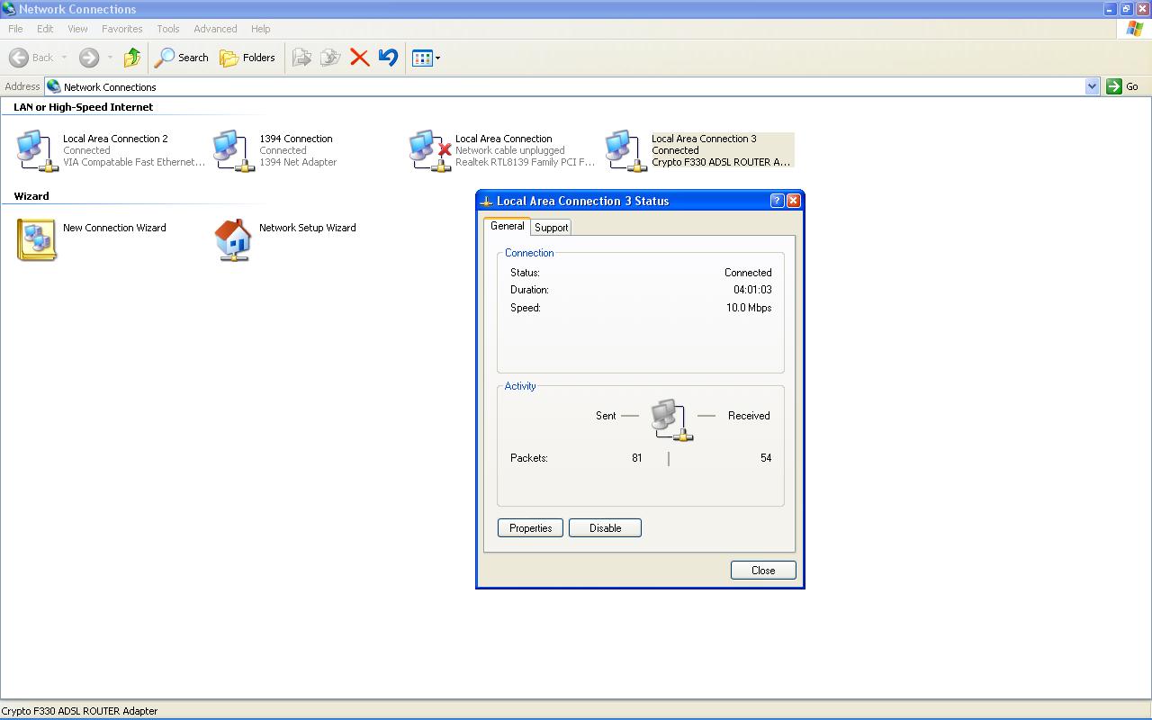The image size is (1152, 720).
Task: Select the unplugged Local Area Connection icon
Action: (429, 150)
